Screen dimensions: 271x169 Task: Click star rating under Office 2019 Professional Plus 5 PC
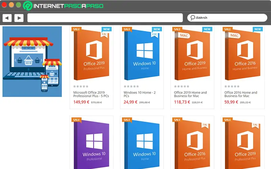[81, 87]
